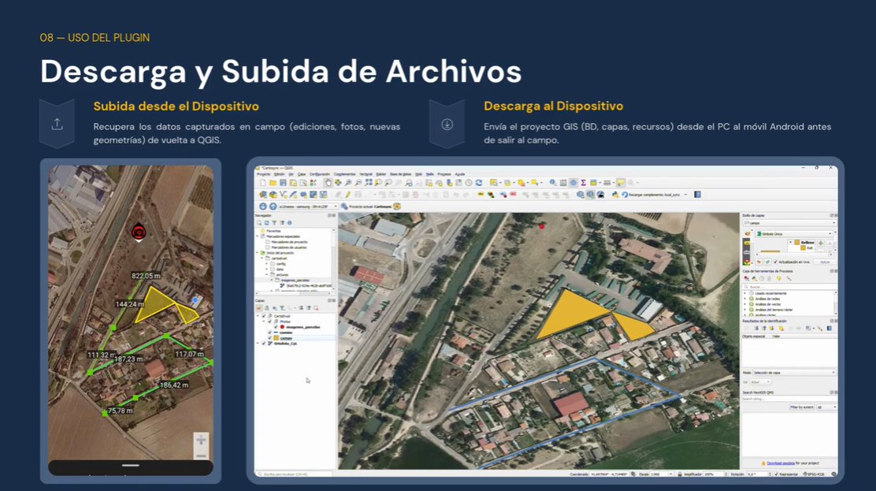This screenshot has height=491, width=876.
Task: Click the Python console icon
Action: 615,195
